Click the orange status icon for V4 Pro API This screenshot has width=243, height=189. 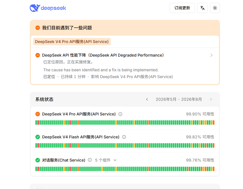38,114
